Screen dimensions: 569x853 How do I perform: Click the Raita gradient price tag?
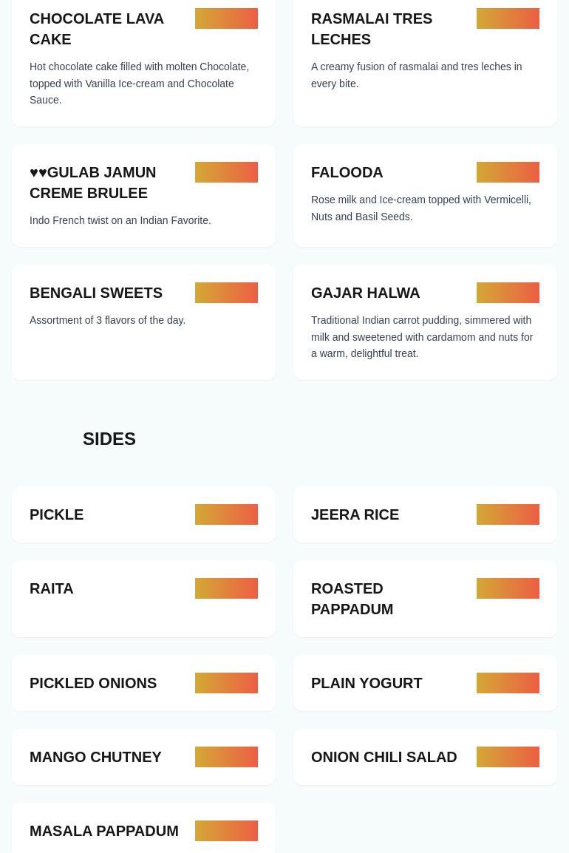[x=226, y=588]
